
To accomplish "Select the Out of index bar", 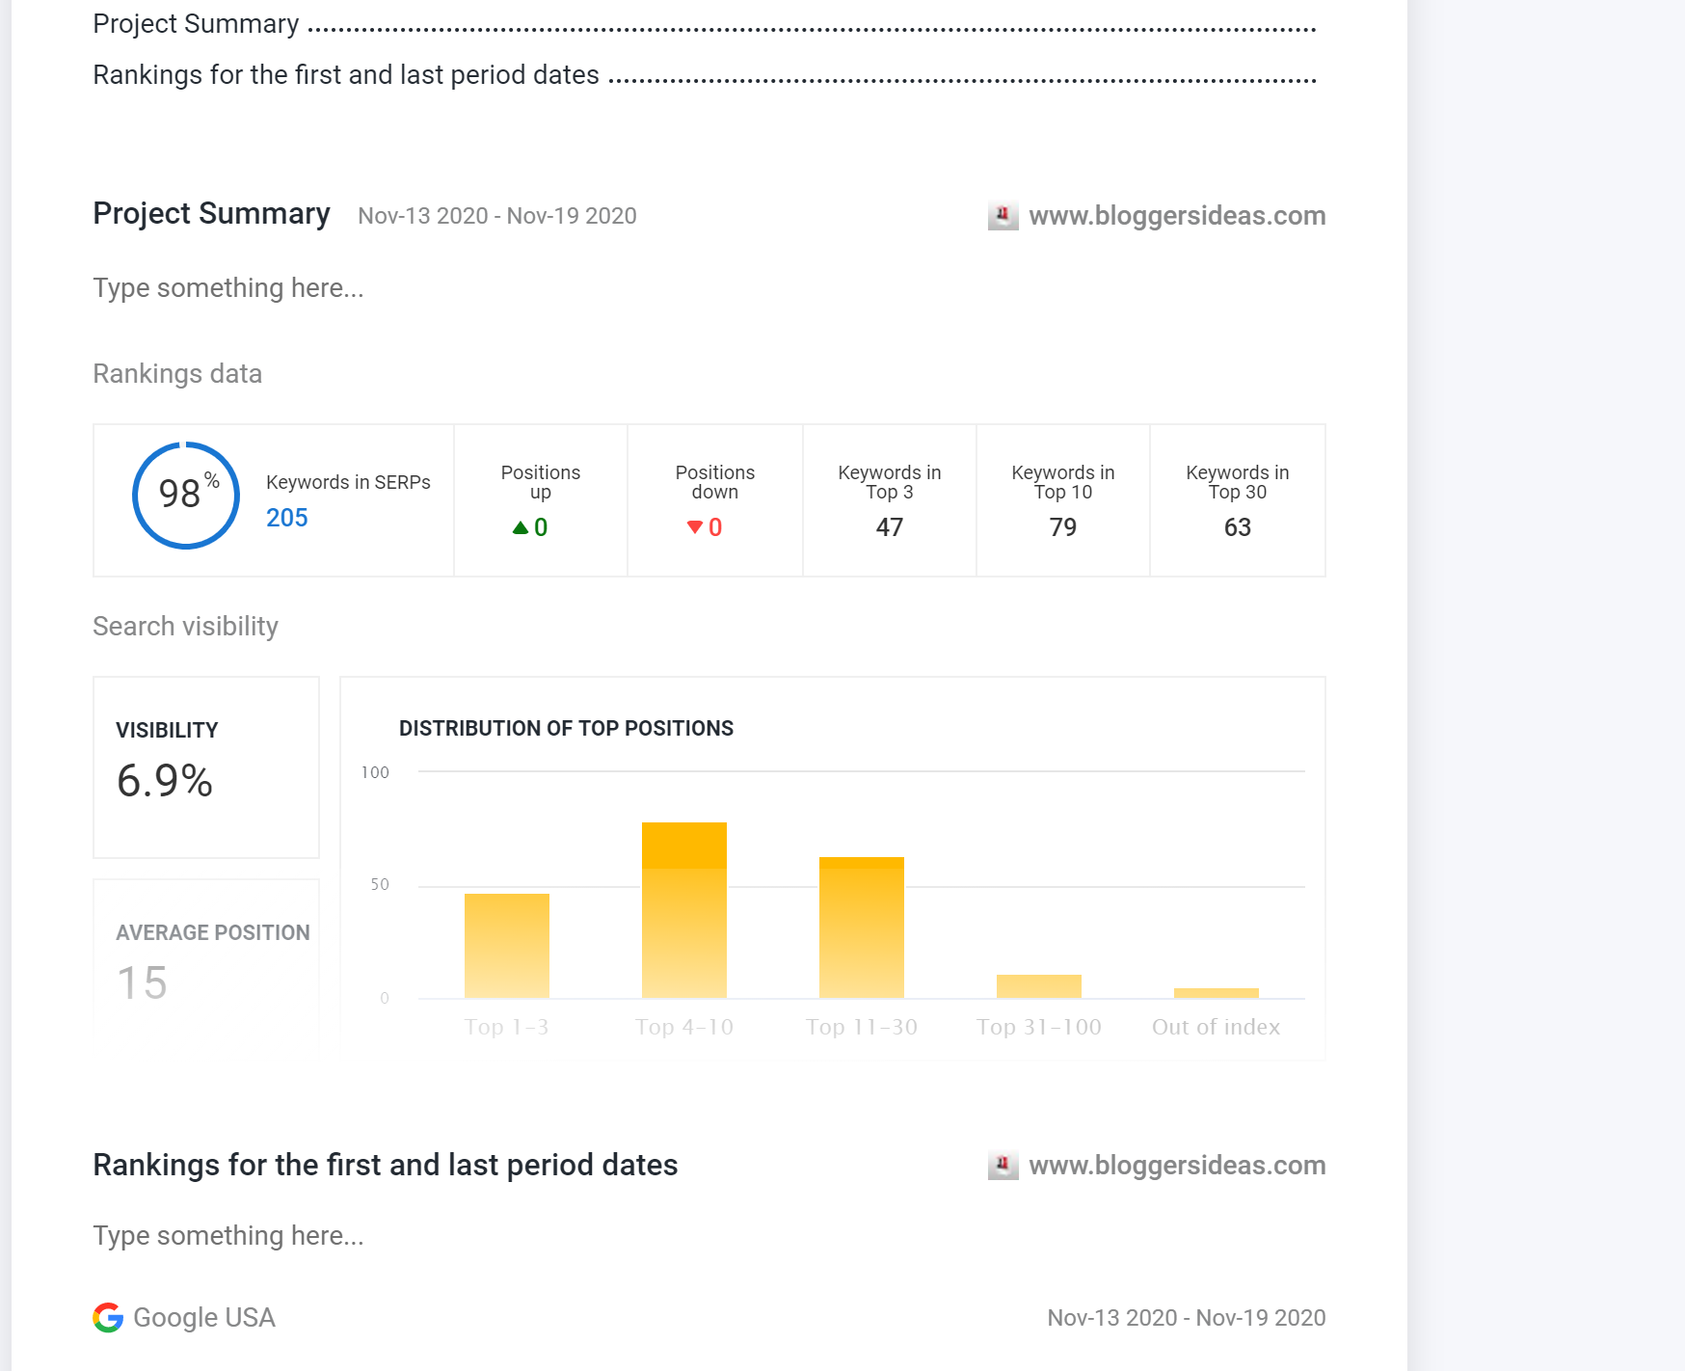I will click(1217, 993).
